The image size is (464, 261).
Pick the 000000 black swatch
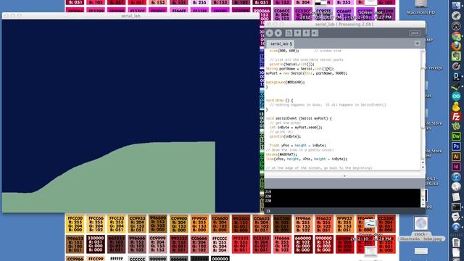220,258
